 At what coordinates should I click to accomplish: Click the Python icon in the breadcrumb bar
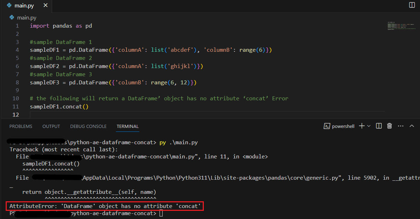point(12,17)
